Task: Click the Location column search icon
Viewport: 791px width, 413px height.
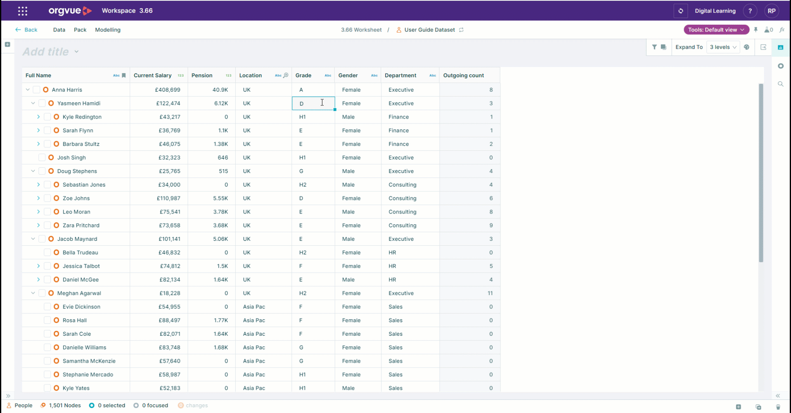Action: point(286,75)
